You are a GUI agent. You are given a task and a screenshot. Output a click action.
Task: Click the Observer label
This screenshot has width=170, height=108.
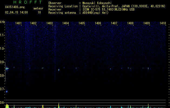[55, 3]
